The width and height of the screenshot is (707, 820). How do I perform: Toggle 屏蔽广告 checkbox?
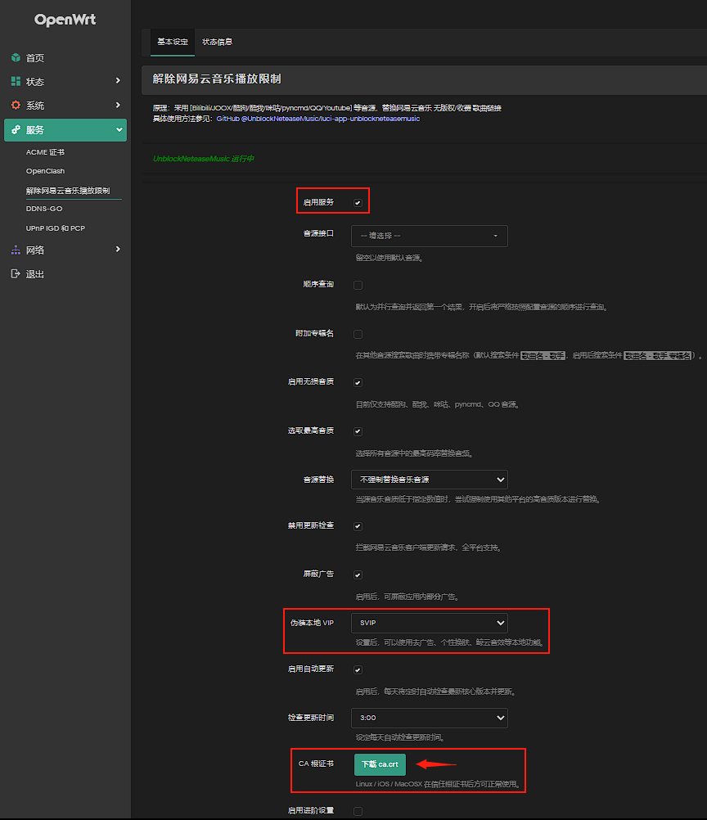(358, 574)
